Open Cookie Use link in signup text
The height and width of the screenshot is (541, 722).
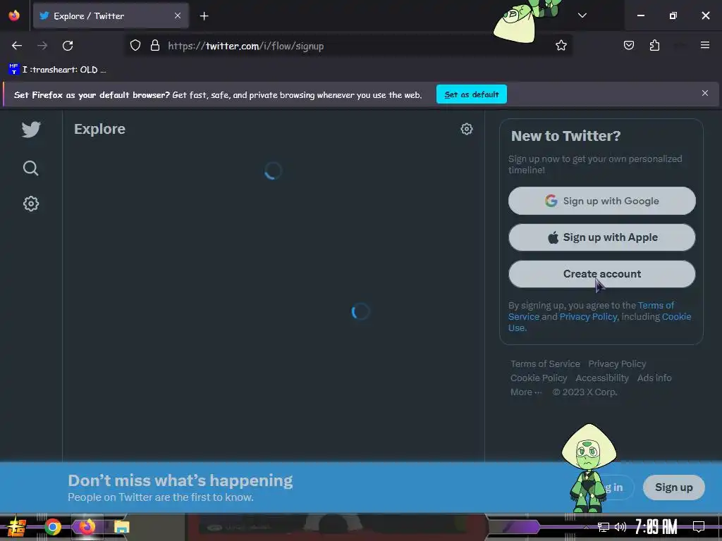click(676, 317)
